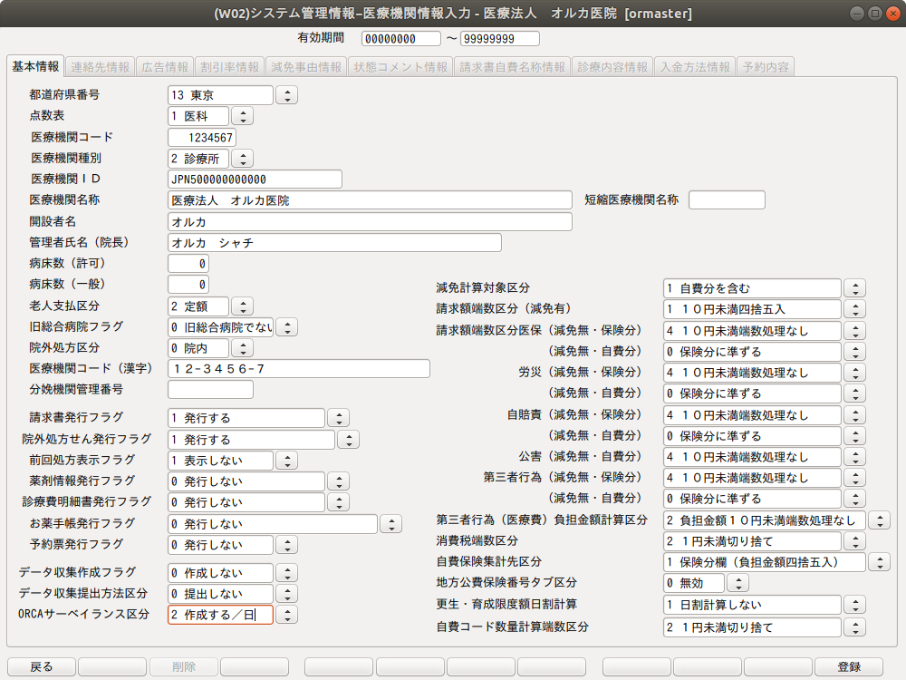Select the 請求書自費名称情報 tab
This screenshot has width=906, height=680.
[x=513, y=67]
